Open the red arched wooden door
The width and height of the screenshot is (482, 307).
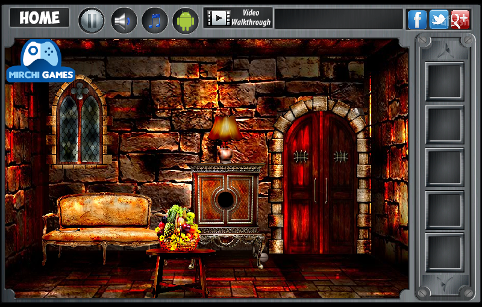(x=321, y=182)
